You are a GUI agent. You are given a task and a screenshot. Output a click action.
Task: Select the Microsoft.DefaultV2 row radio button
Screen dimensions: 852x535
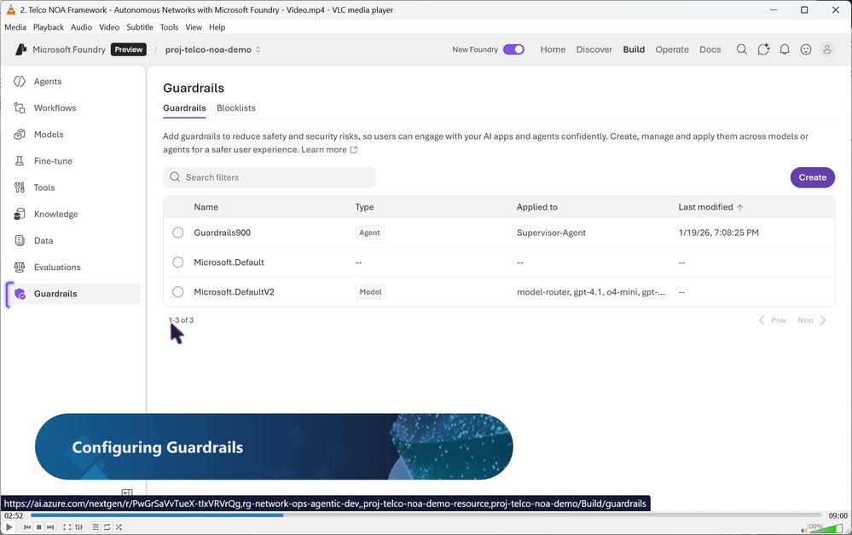[x=178, y=291]
